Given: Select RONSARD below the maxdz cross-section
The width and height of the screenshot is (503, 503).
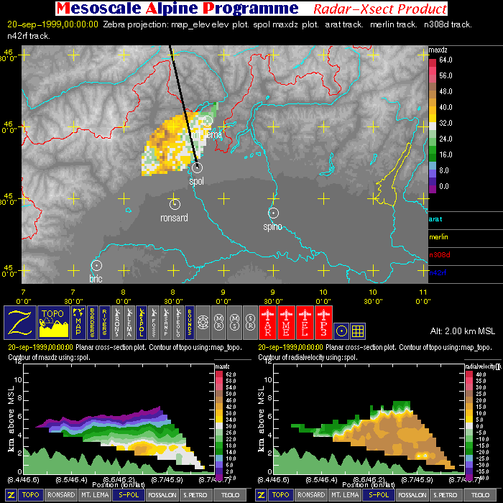Looking at the screenshot, I should tap(61, 495).
